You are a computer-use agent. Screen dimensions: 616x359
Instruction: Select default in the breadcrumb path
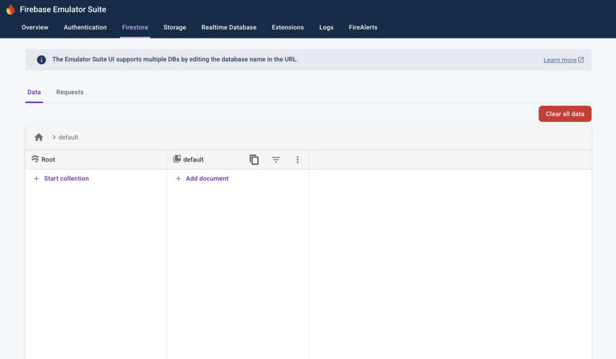(68, 137)
